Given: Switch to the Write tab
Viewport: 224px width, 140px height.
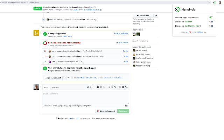Looking at the screenshot, I should pos(46,87).
